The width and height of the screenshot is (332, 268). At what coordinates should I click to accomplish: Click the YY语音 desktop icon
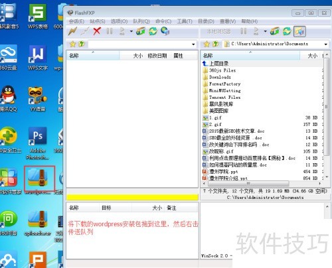(x=38, y=99)
